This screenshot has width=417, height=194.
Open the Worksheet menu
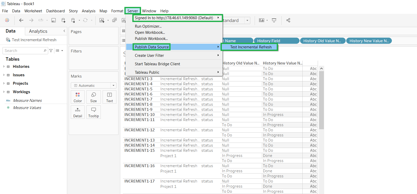click(33, 11)
